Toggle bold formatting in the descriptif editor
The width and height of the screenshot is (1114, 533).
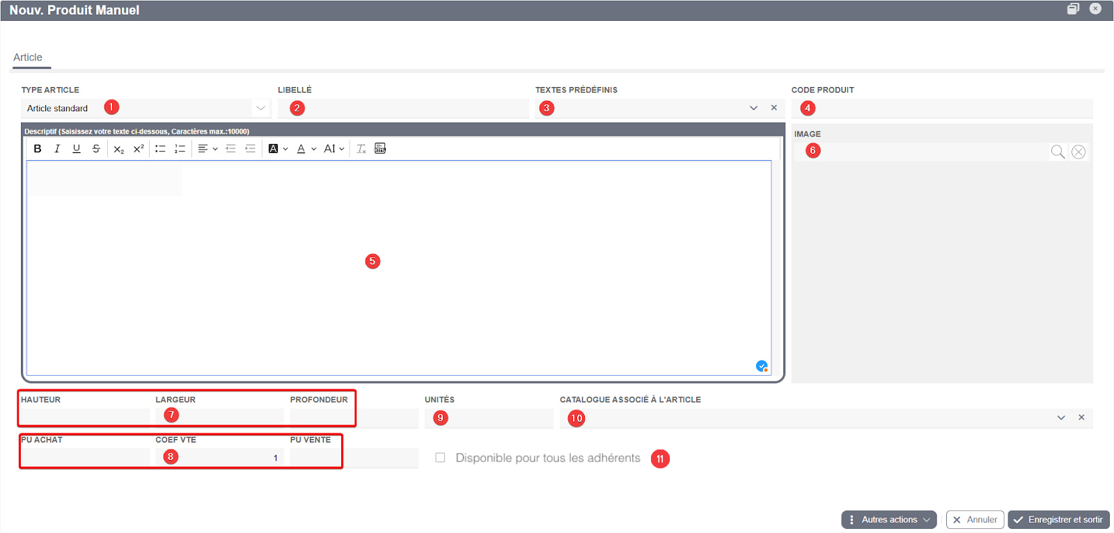(x=38, y=149)
